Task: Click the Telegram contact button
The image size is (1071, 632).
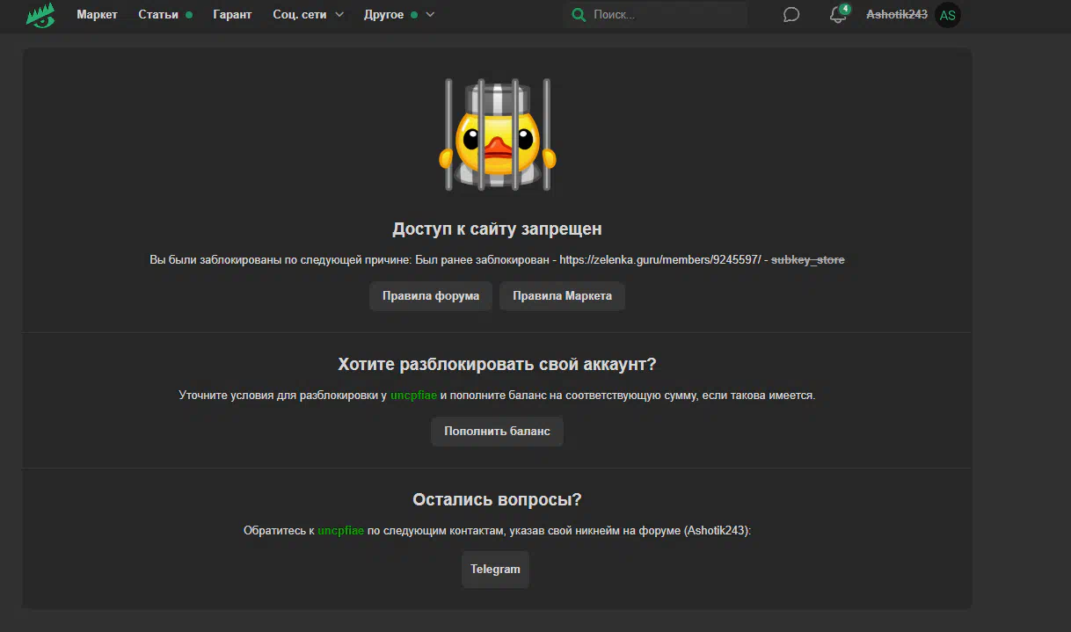Action: [x=495, y=570]
